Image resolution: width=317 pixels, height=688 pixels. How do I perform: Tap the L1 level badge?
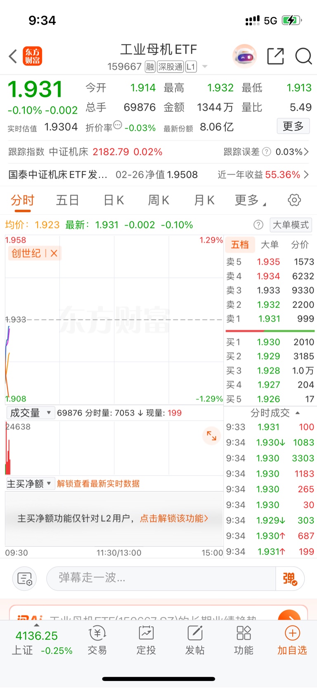(191, 67)
